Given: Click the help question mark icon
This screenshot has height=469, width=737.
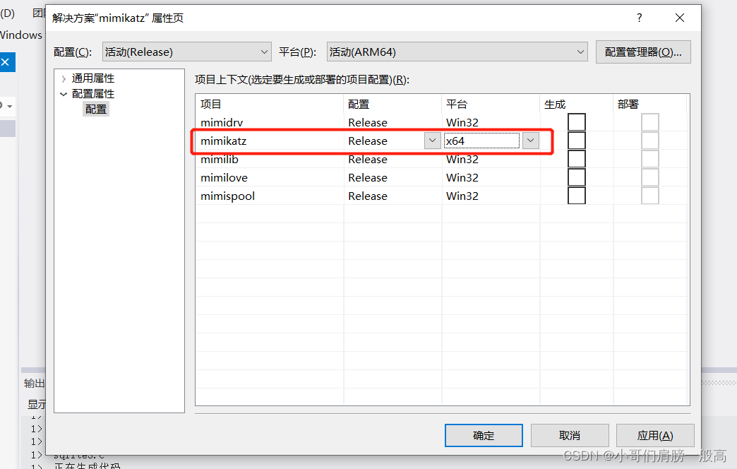Looking at the screenshot, I should [x=640, y=18].
